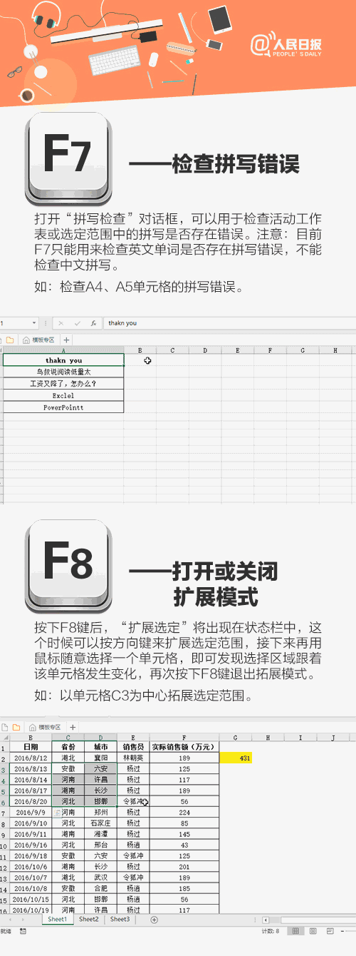
Task: Switch to the Sheet2 tab
Action: [x=89, y=920]
